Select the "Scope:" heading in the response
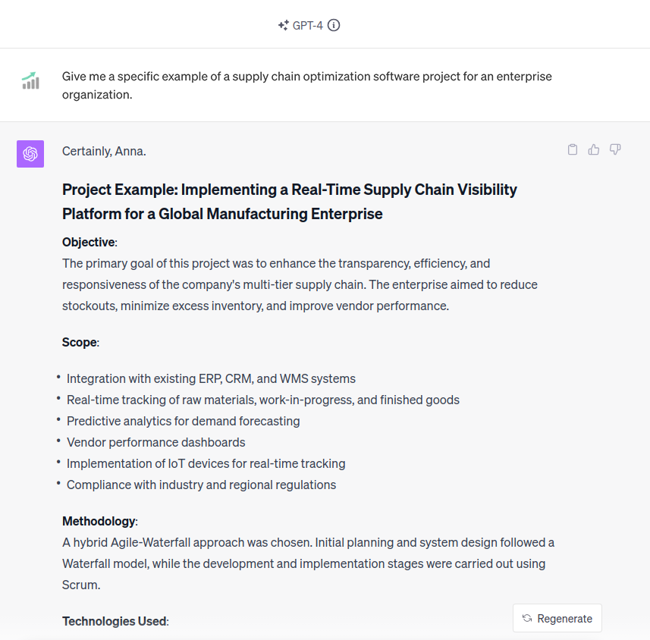Viewport: 650px width, 640px height. [79, 342]
